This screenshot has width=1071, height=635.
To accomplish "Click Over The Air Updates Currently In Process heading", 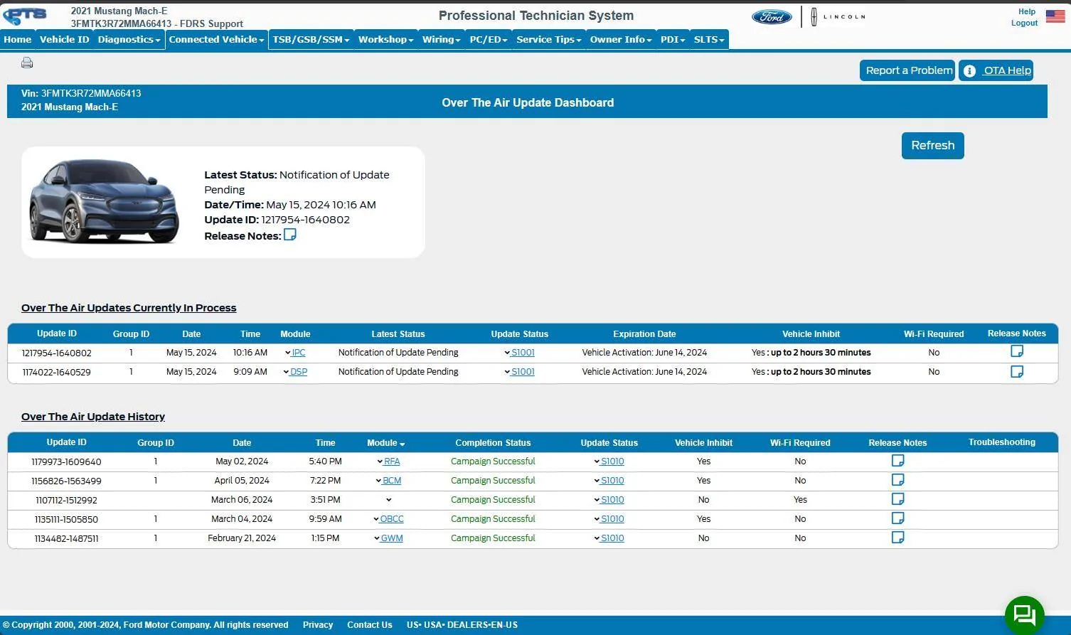I will click(129, 308).
